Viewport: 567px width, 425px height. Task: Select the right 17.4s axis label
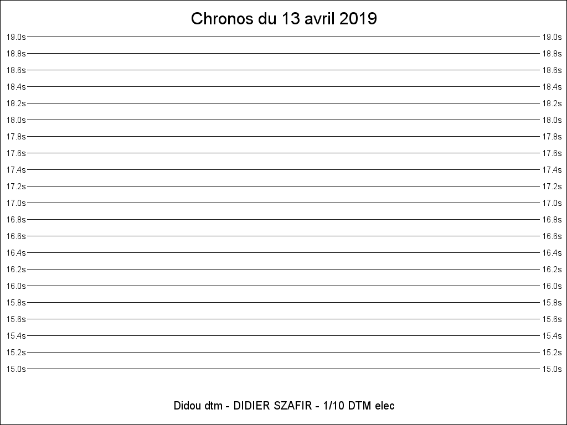tap(552, 170)
